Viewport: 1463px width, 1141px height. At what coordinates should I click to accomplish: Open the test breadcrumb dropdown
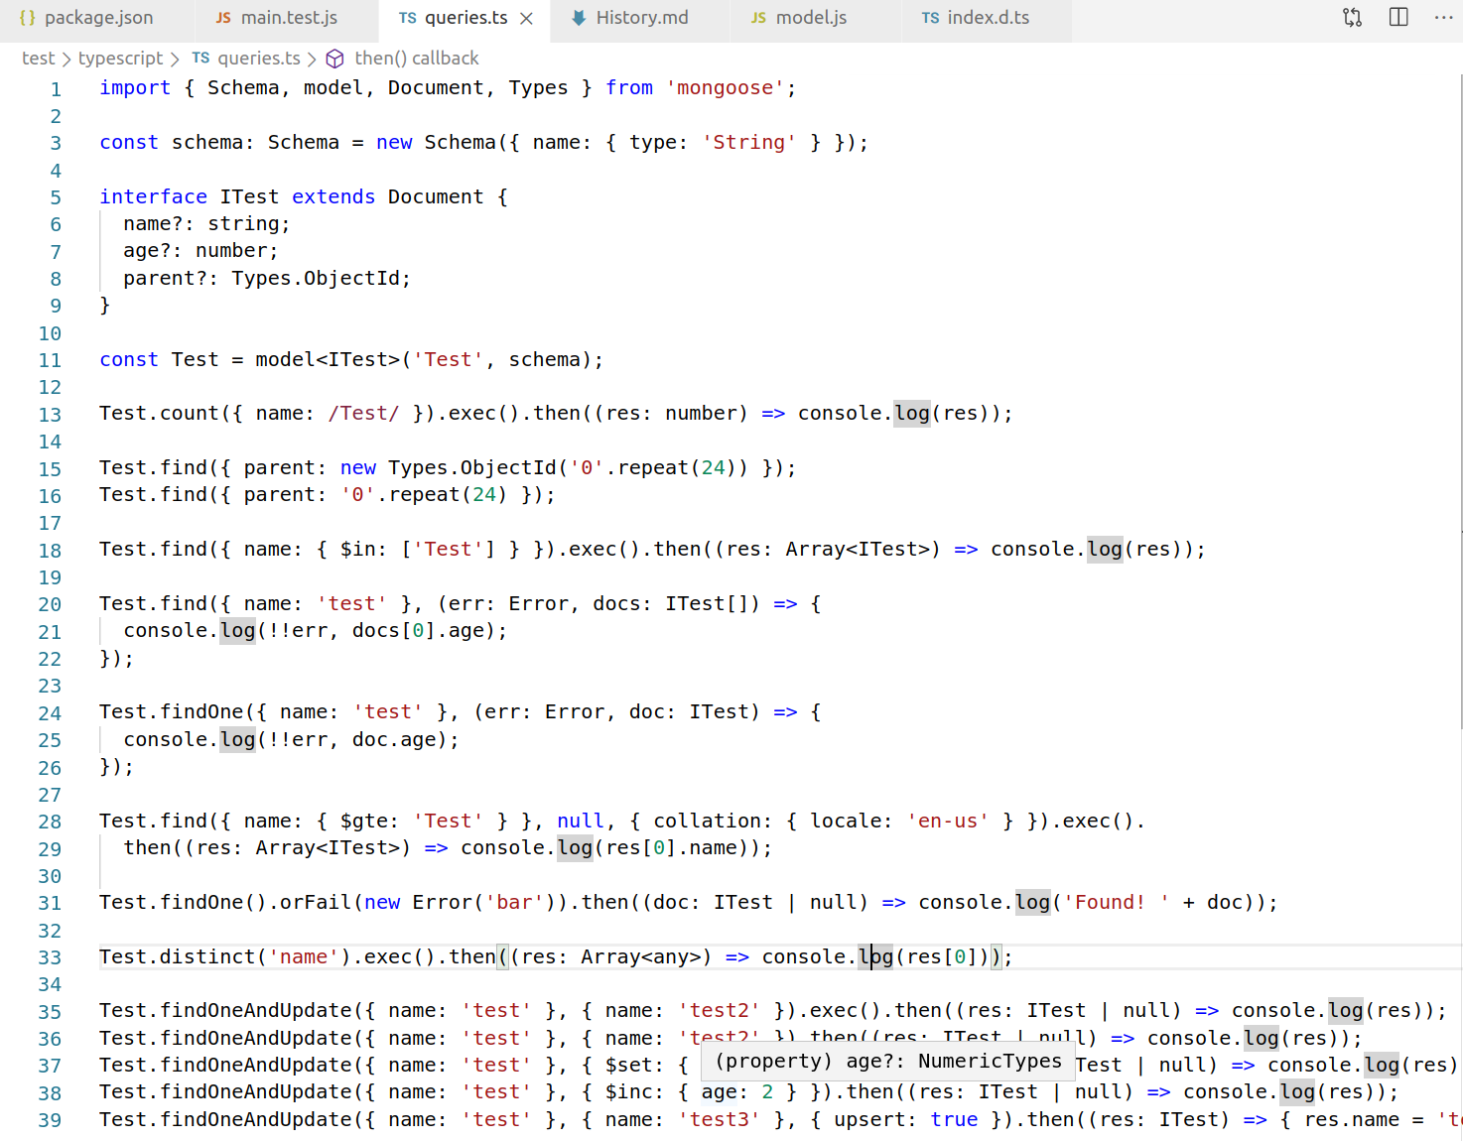coord(38,58)
